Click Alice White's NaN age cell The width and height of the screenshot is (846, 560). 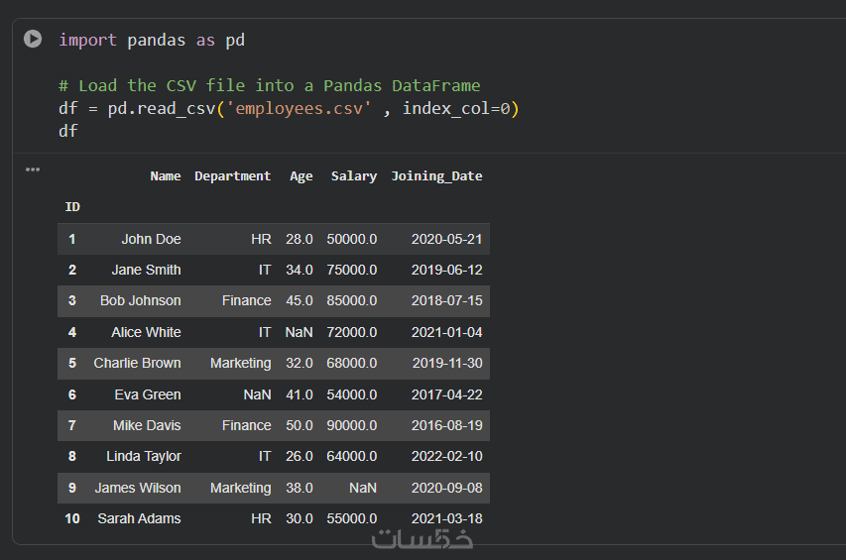(299, 332)
